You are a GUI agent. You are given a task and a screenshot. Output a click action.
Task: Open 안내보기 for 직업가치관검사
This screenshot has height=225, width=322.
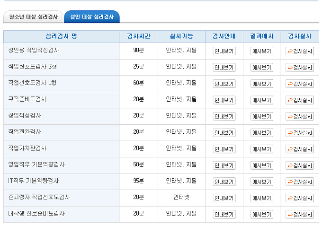coord(224,149)
